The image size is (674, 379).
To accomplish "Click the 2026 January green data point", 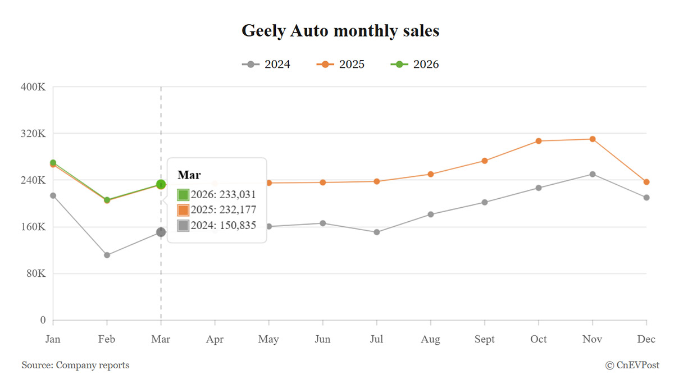I will tap(53, 162).
